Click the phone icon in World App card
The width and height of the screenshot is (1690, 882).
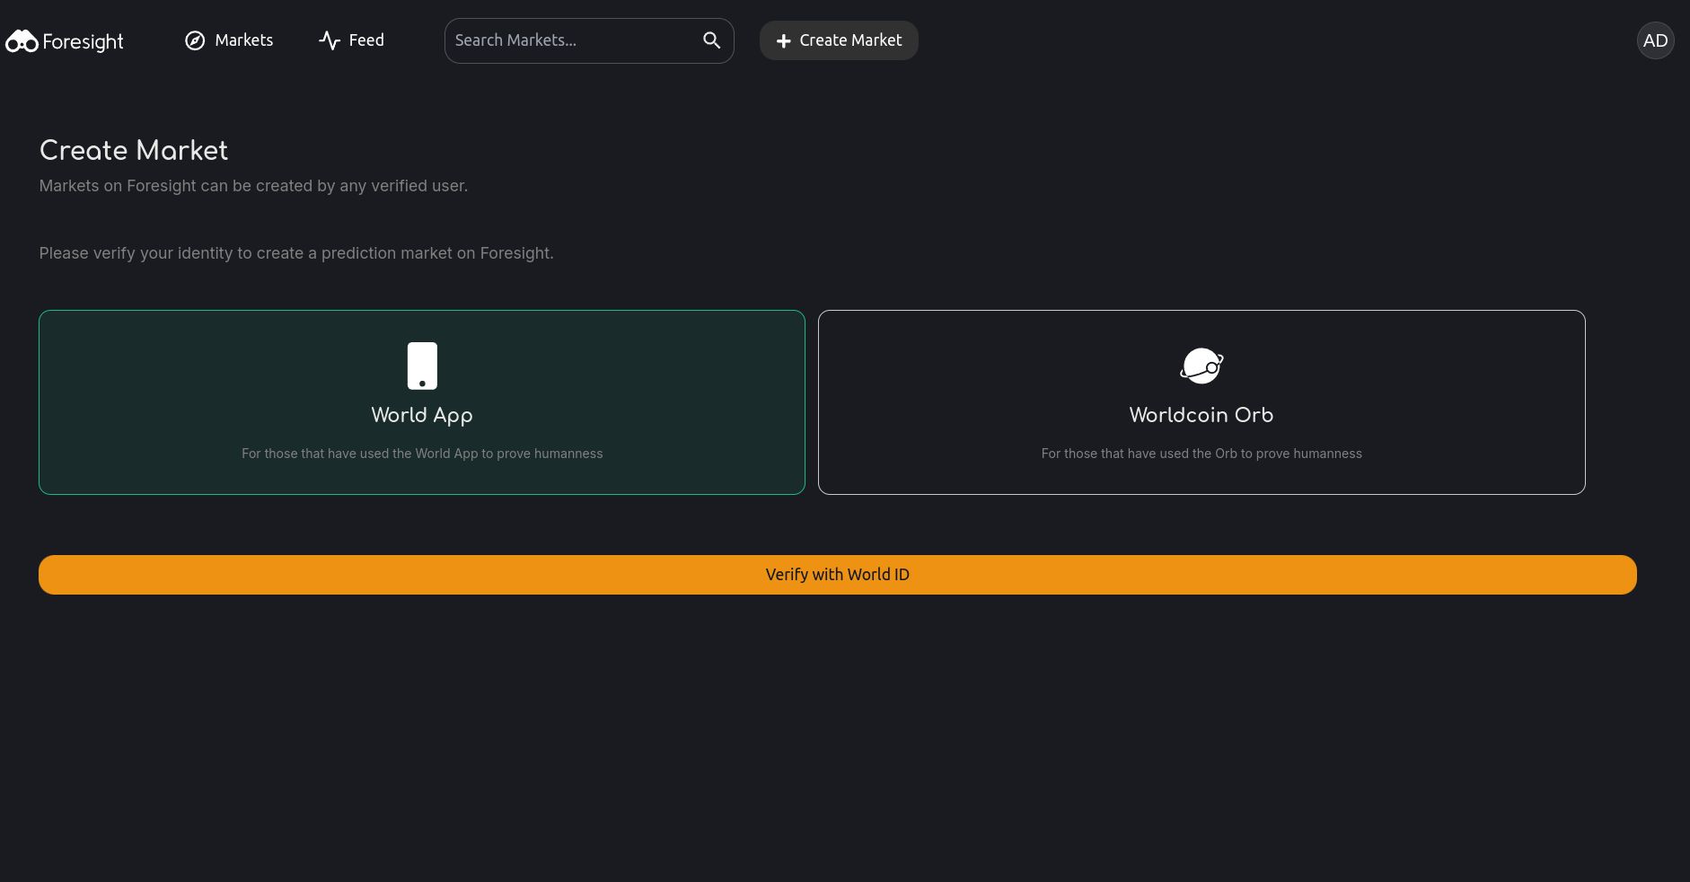[x=422, y=366]
